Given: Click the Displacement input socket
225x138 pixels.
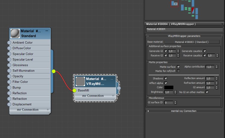Looking at the screenshot, I should pos(9,104).
